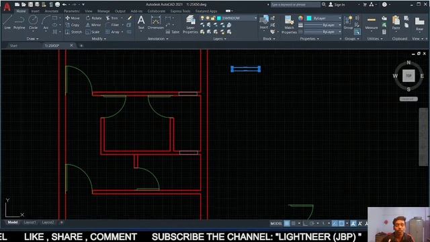Click the TOP face of ViewCube

(x=408, y=76)
